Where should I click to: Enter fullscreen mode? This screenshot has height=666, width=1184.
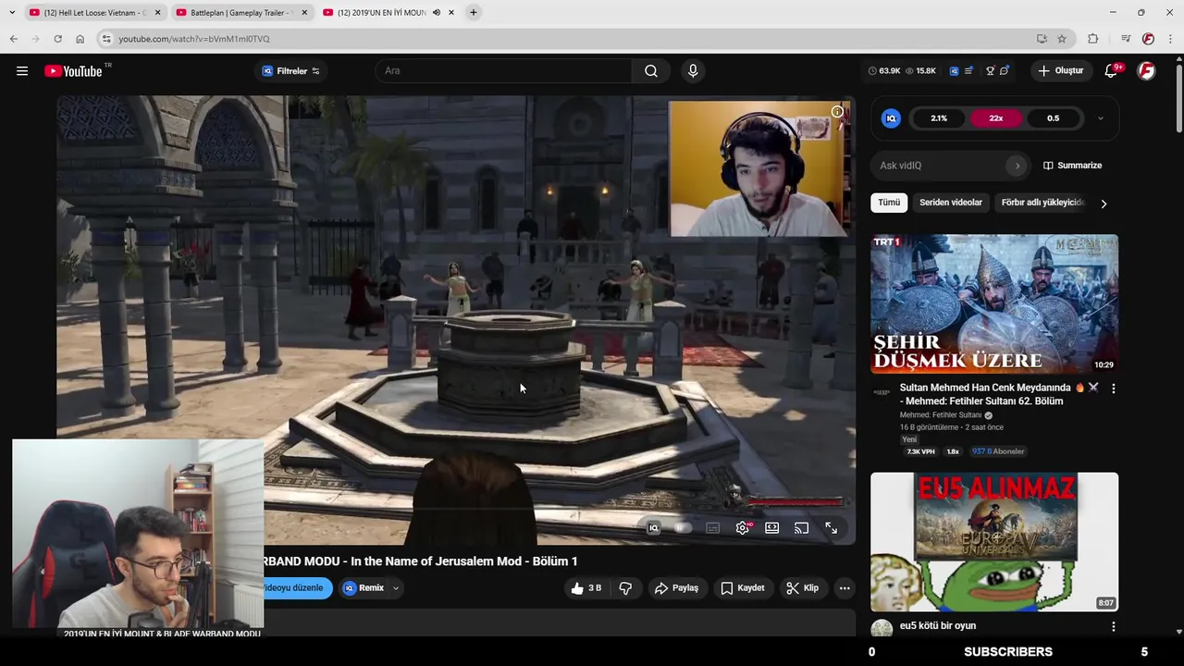click(x=831, y=528)
